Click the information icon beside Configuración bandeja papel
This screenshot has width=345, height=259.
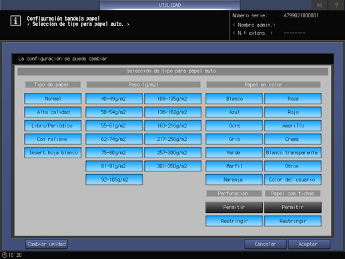click(x=15, y=21)
